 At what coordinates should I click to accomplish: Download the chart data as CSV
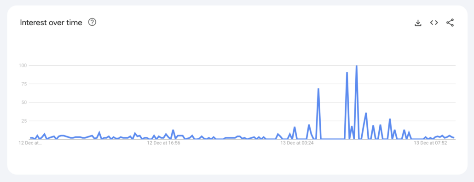(x=418, y=23)
